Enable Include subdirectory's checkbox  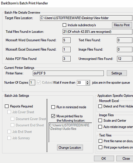click(x=64, y=25)
